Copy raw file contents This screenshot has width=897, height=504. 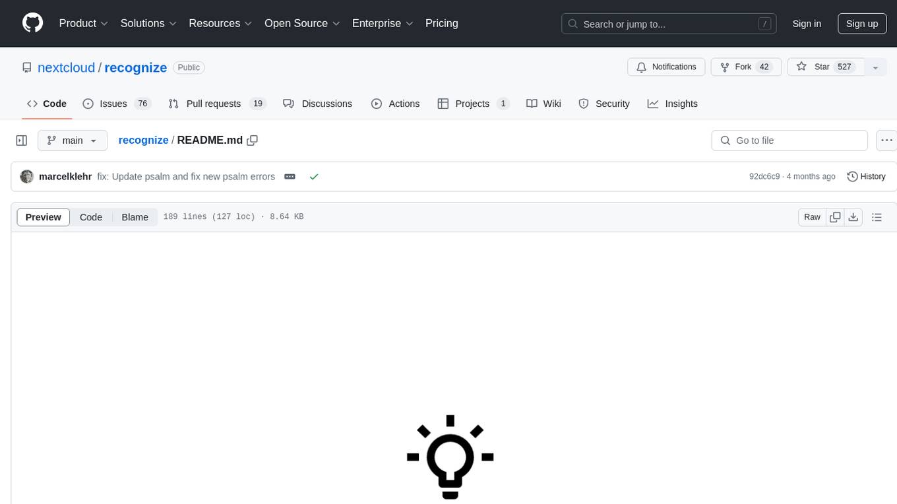[x=835, y=217]
